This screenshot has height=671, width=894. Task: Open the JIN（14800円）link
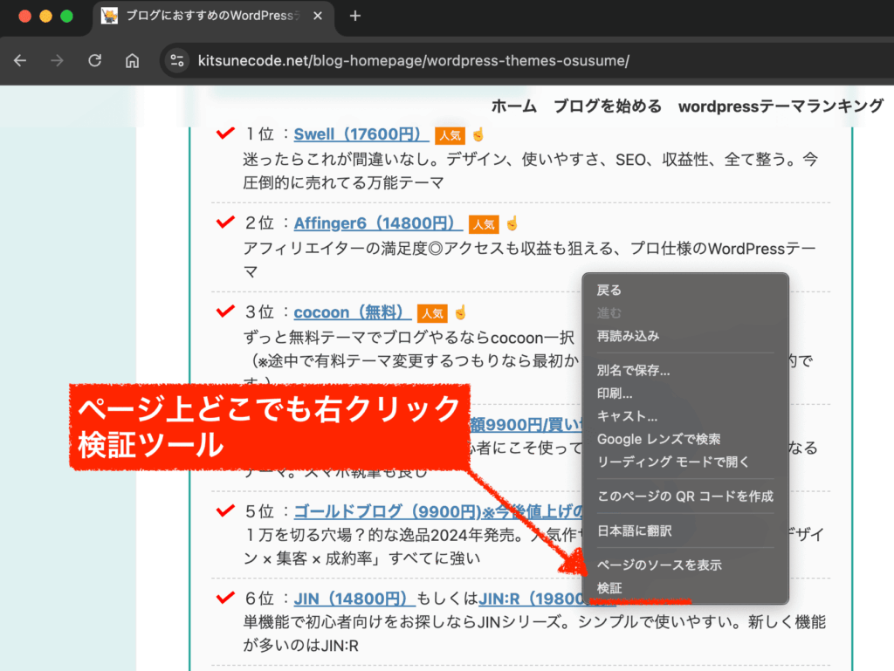coord(354,599)
